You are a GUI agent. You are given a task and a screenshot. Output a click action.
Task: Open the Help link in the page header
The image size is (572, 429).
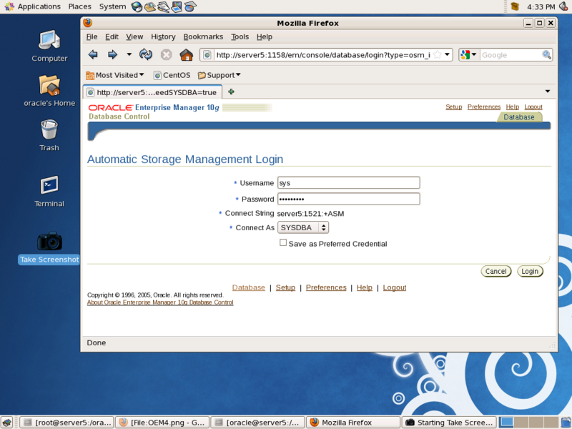[513, 107]
